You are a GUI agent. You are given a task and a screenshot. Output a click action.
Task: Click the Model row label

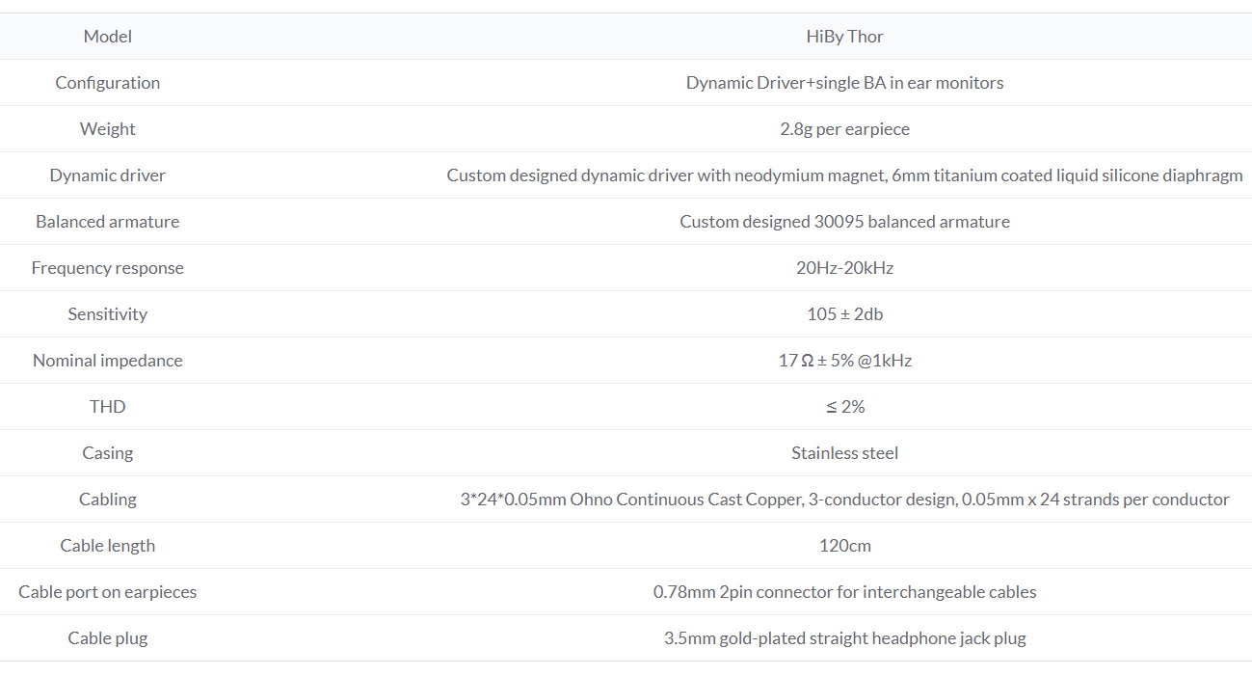(x=107, y=36)
